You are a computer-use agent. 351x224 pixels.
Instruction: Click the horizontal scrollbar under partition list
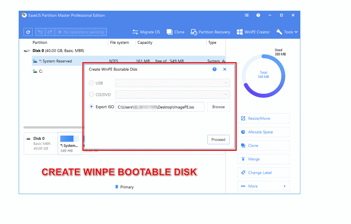pyautogui.click(x=53, y=127)
